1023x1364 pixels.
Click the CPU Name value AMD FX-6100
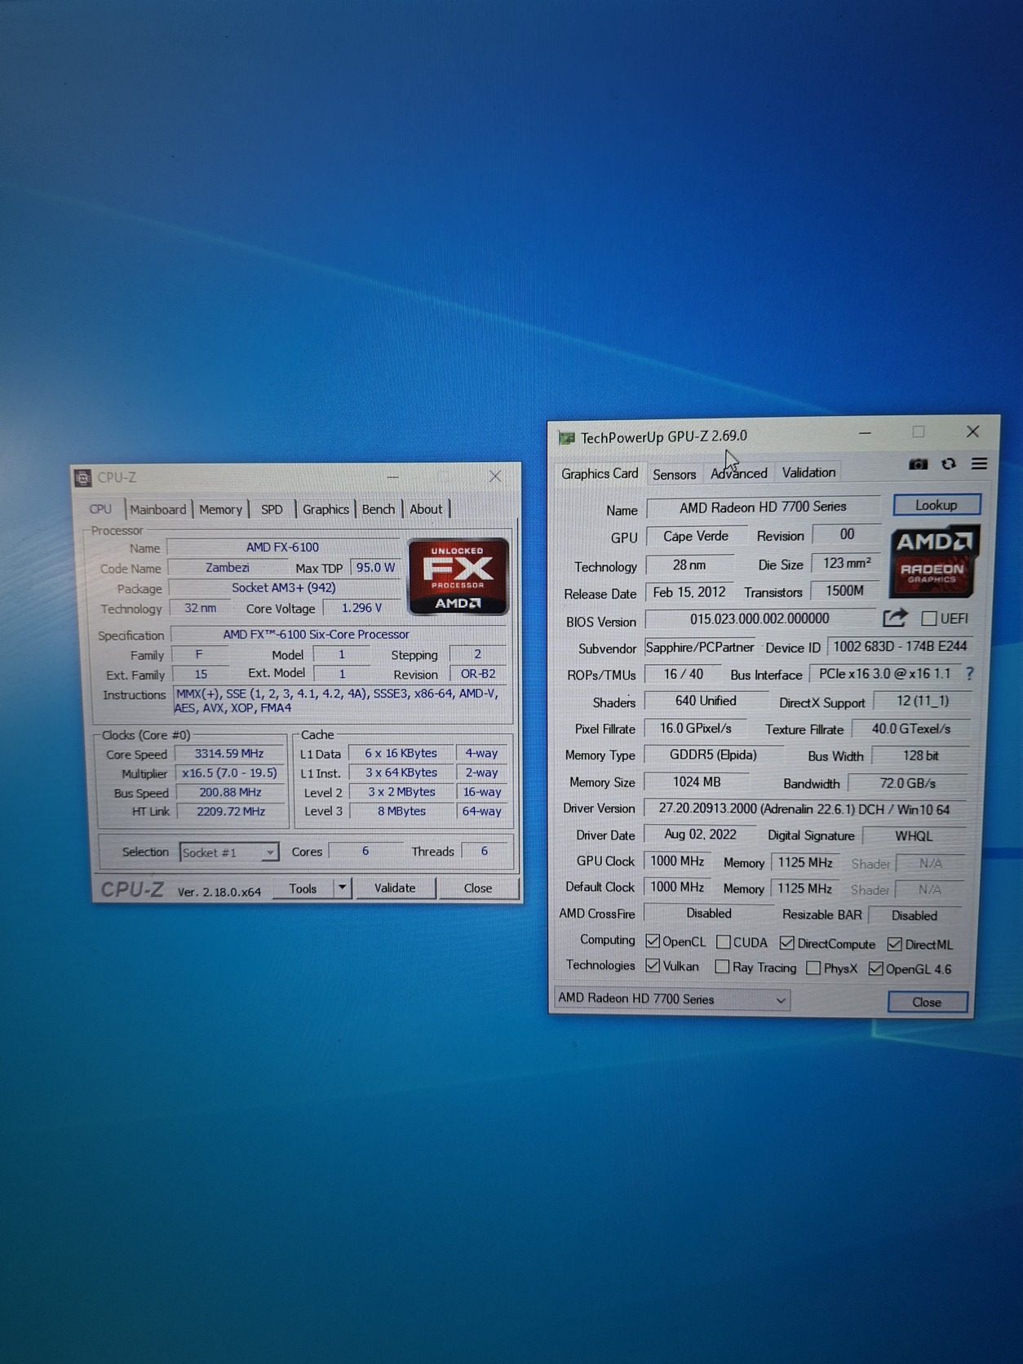click(x=282, y=547)
